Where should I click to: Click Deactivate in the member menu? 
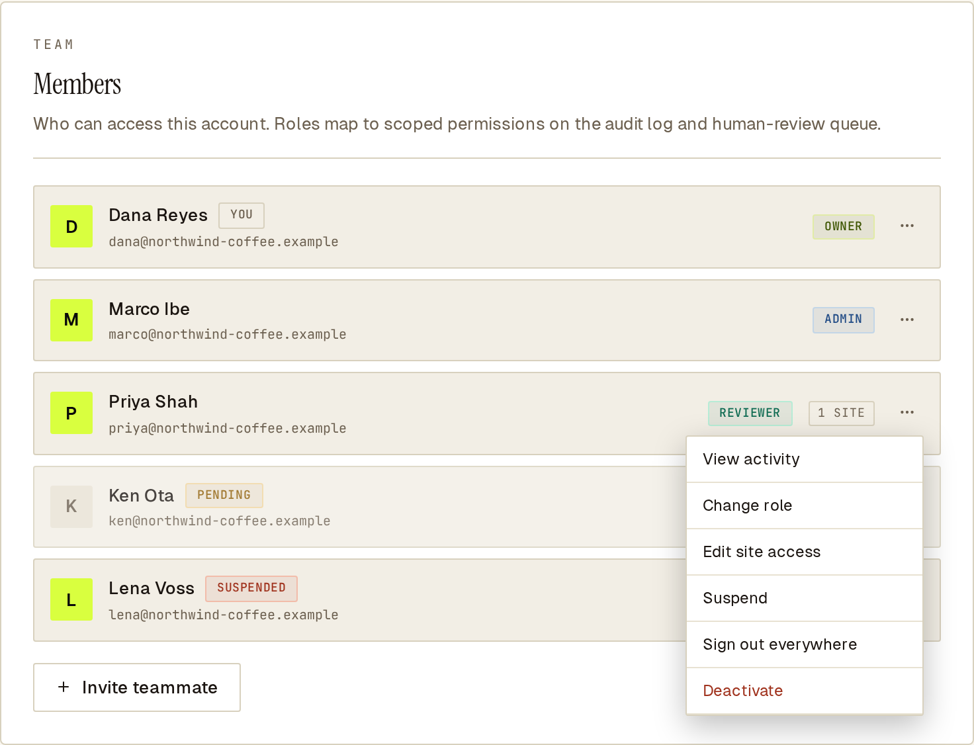(805, 691)
